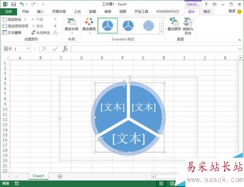The width and height of the screenshot is (244, 187).
Task: Open the Excel application icon menu
Action: tap(5, 4)
